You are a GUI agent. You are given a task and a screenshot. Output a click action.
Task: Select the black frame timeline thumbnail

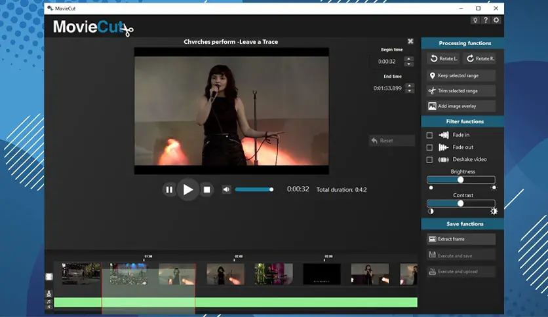tap(322, 274)
